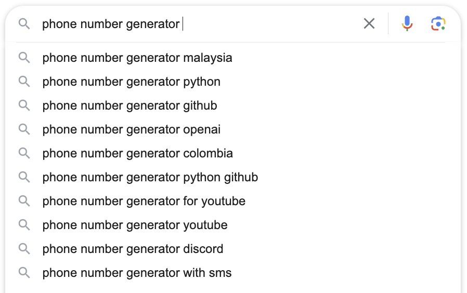Select "phone number generator openai" suggestion
The height and width of the screenshot is (293, 467).
[x=132, y=129]
